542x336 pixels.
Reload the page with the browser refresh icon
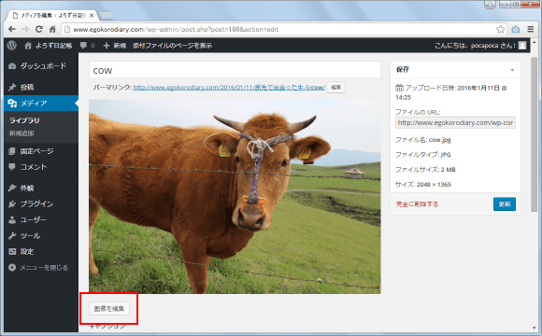[x=39, y=29]
